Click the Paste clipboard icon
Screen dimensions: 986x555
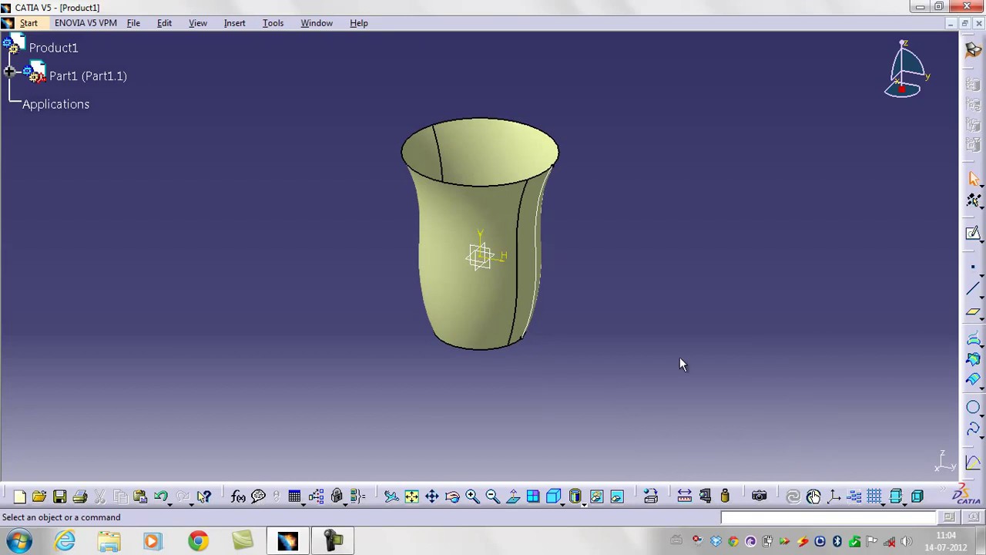139,497
